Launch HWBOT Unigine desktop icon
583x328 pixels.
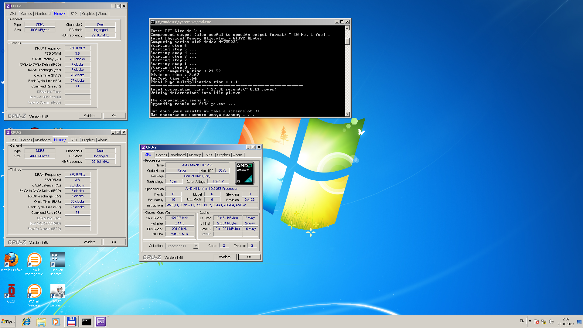click(x=57, y=295)
